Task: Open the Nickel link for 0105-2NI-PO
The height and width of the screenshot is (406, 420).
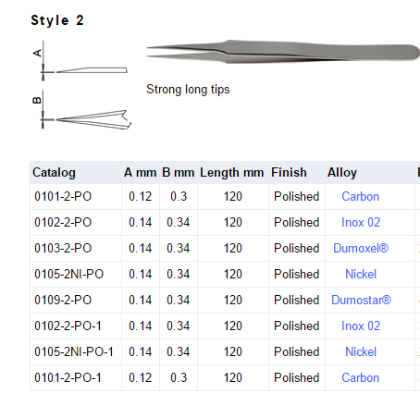Action: point(361,275)
